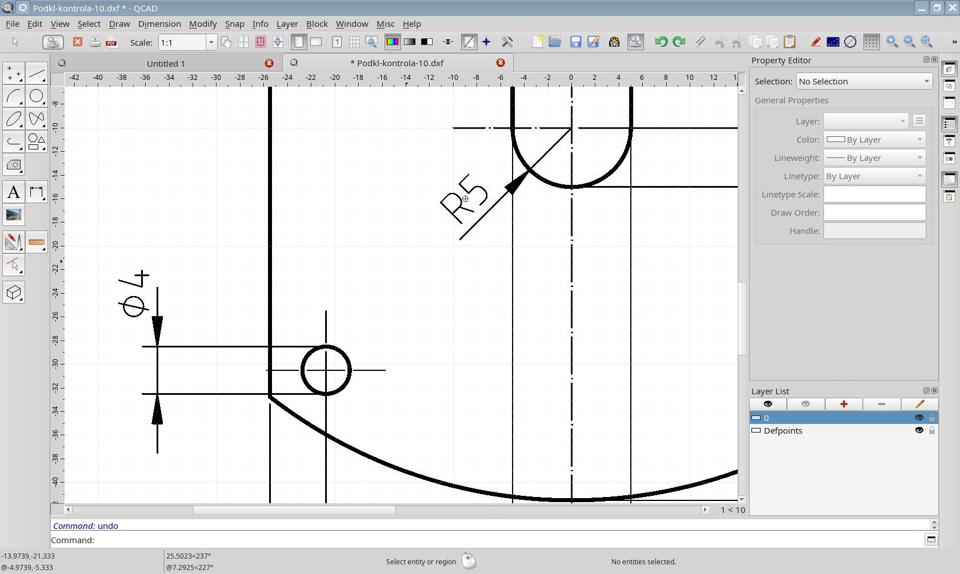Open the Text tool
Screen dimensions: 960x574
[x=14, y=192]
